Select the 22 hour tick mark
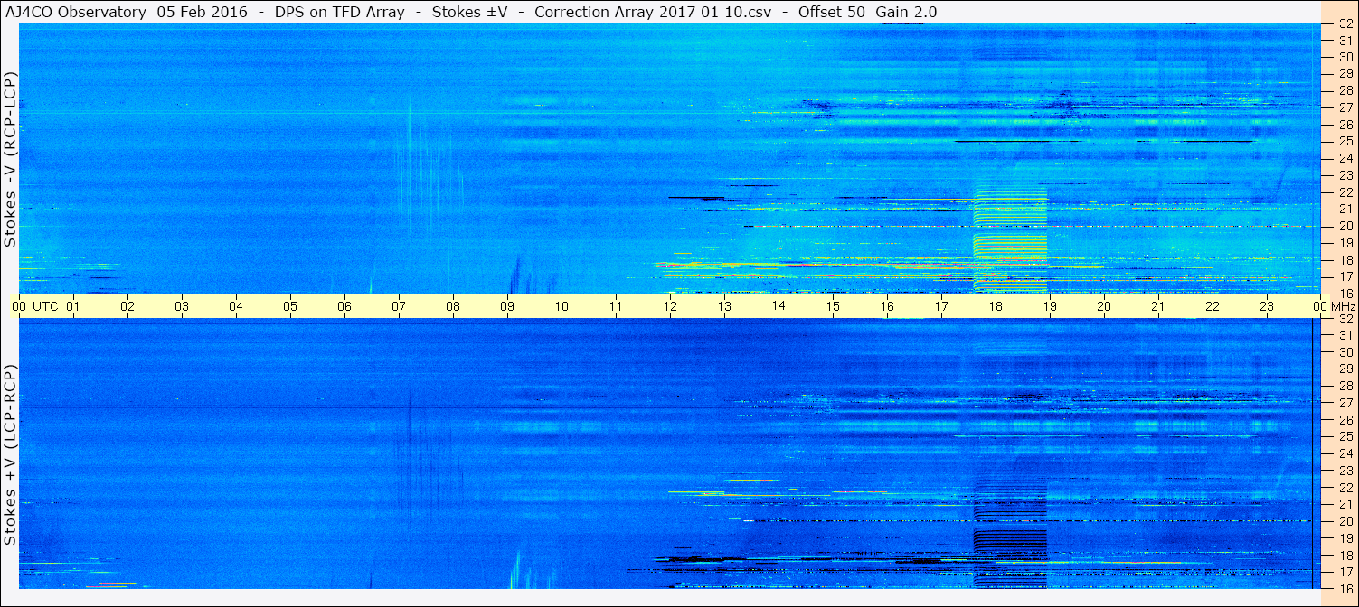Image resolution: width=1359 pixels, height=607 pixels. pos(1213,307)
